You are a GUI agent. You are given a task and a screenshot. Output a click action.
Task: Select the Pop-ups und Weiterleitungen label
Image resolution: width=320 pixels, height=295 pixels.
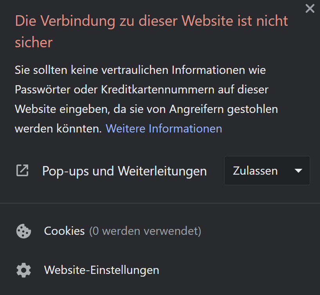pyautogui.click(x=124, y=171)
